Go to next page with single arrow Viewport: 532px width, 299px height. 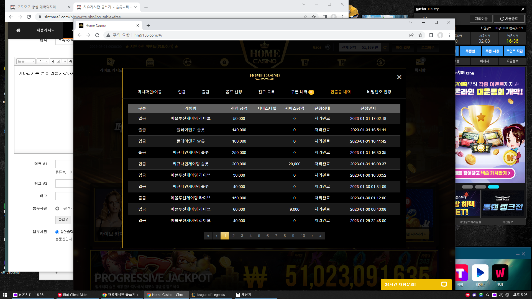[312, 236]
